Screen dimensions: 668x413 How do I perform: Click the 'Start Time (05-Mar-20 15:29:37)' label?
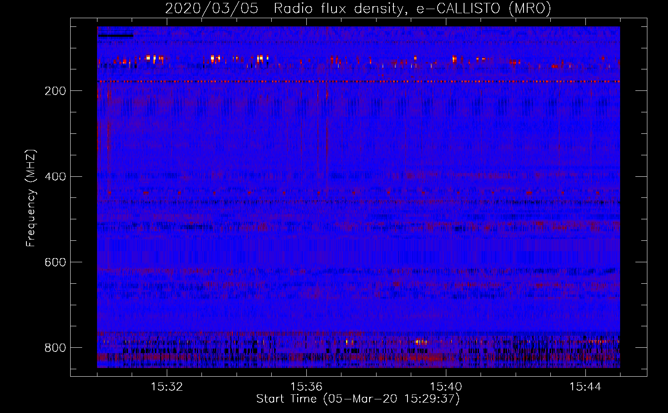click(358, 399)
